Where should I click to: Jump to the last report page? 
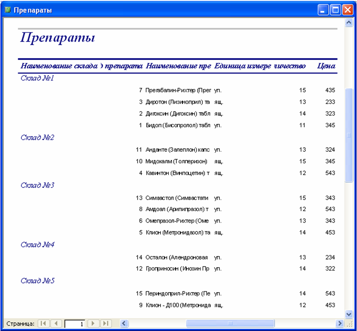106,323
